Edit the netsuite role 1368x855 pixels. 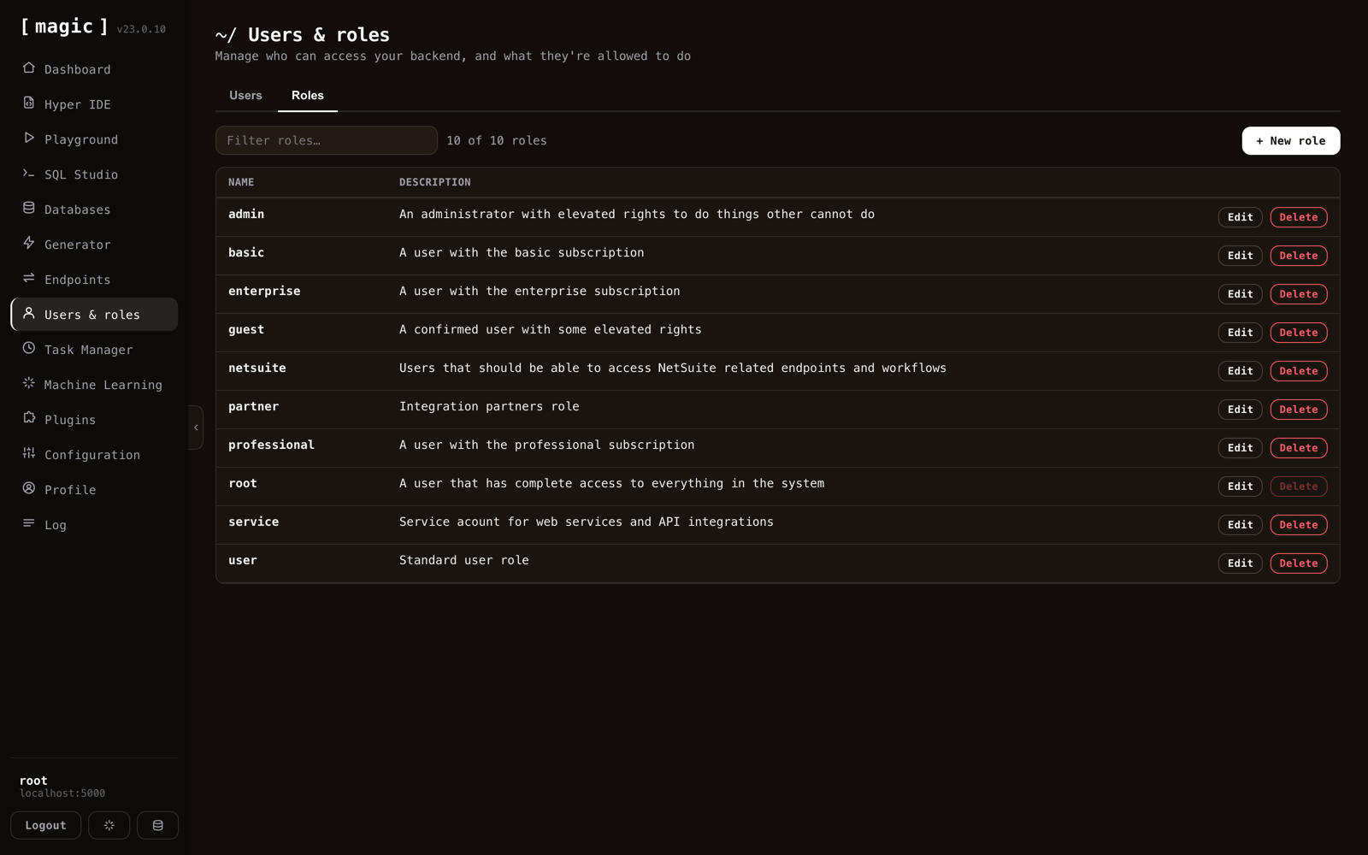tap(1241, 371)
